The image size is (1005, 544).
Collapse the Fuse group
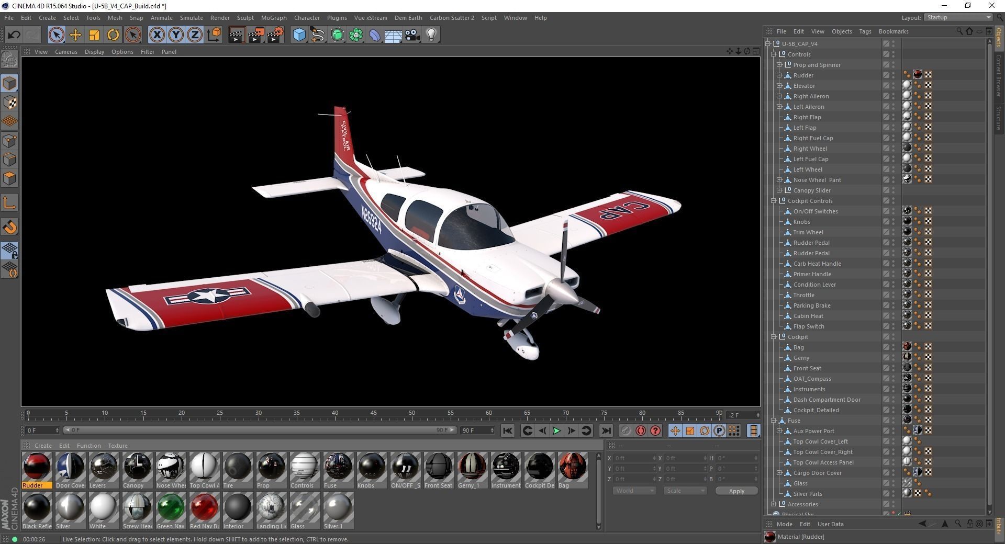coord(774,421)
